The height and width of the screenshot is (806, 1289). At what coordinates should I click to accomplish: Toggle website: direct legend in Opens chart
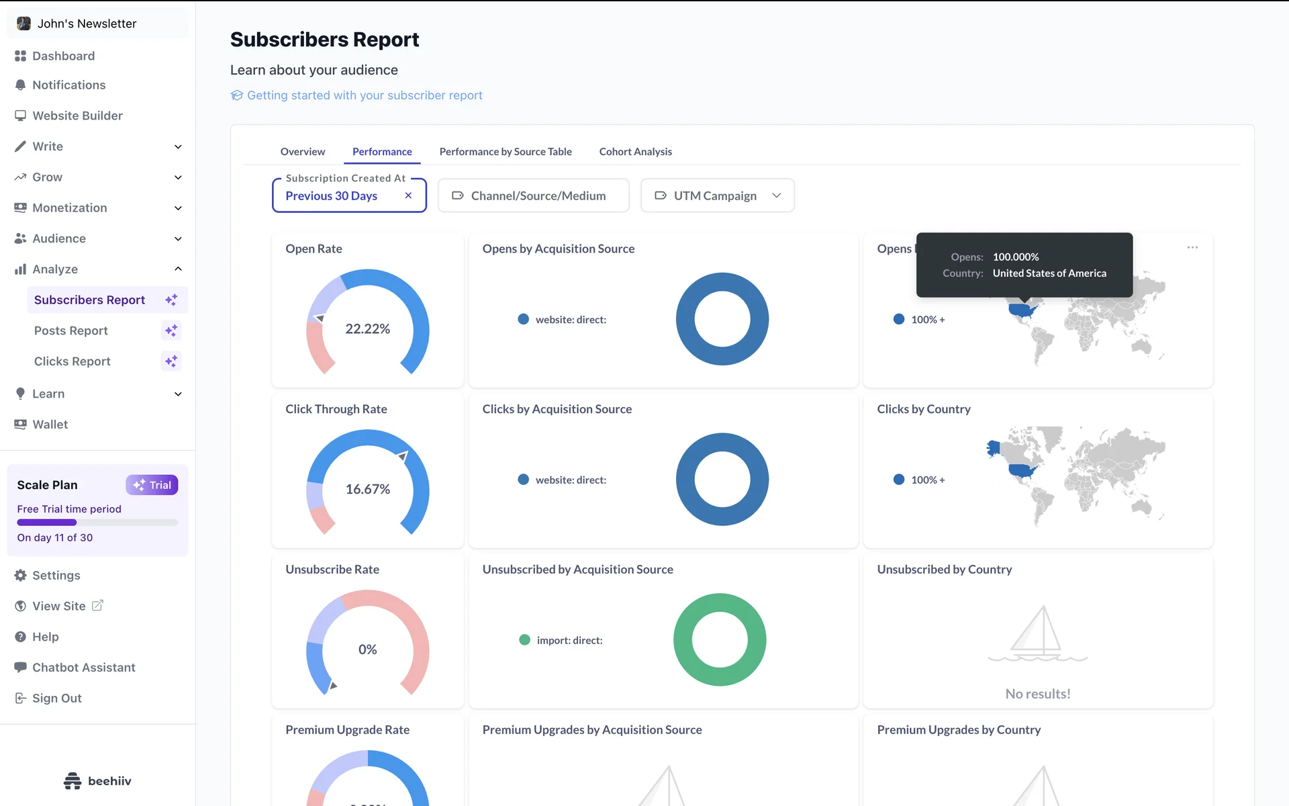click(x=563, y=320)
